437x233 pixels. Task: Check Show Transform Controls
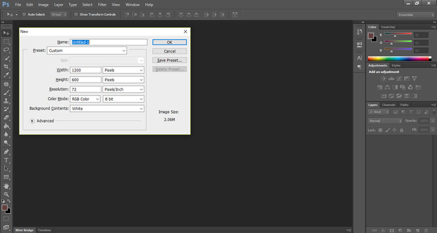76,14
